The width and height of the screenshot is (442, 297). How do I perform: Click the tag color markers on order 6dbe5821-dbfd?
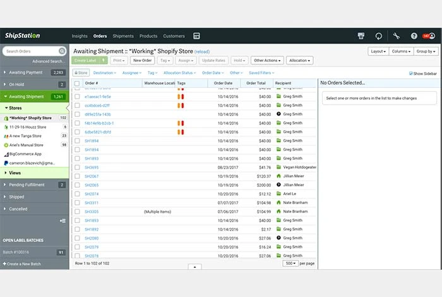181,131
